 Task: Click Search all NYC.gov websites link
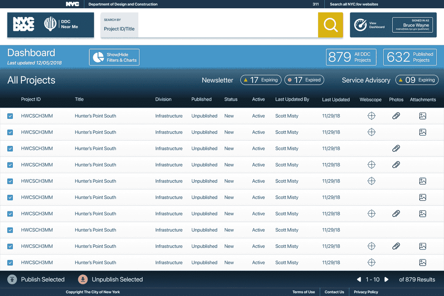[x=354, y=4]
